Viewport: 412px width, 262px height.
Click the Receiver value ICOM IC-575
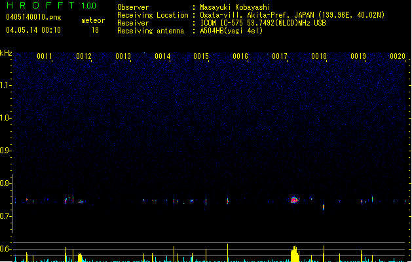point(222,23)
